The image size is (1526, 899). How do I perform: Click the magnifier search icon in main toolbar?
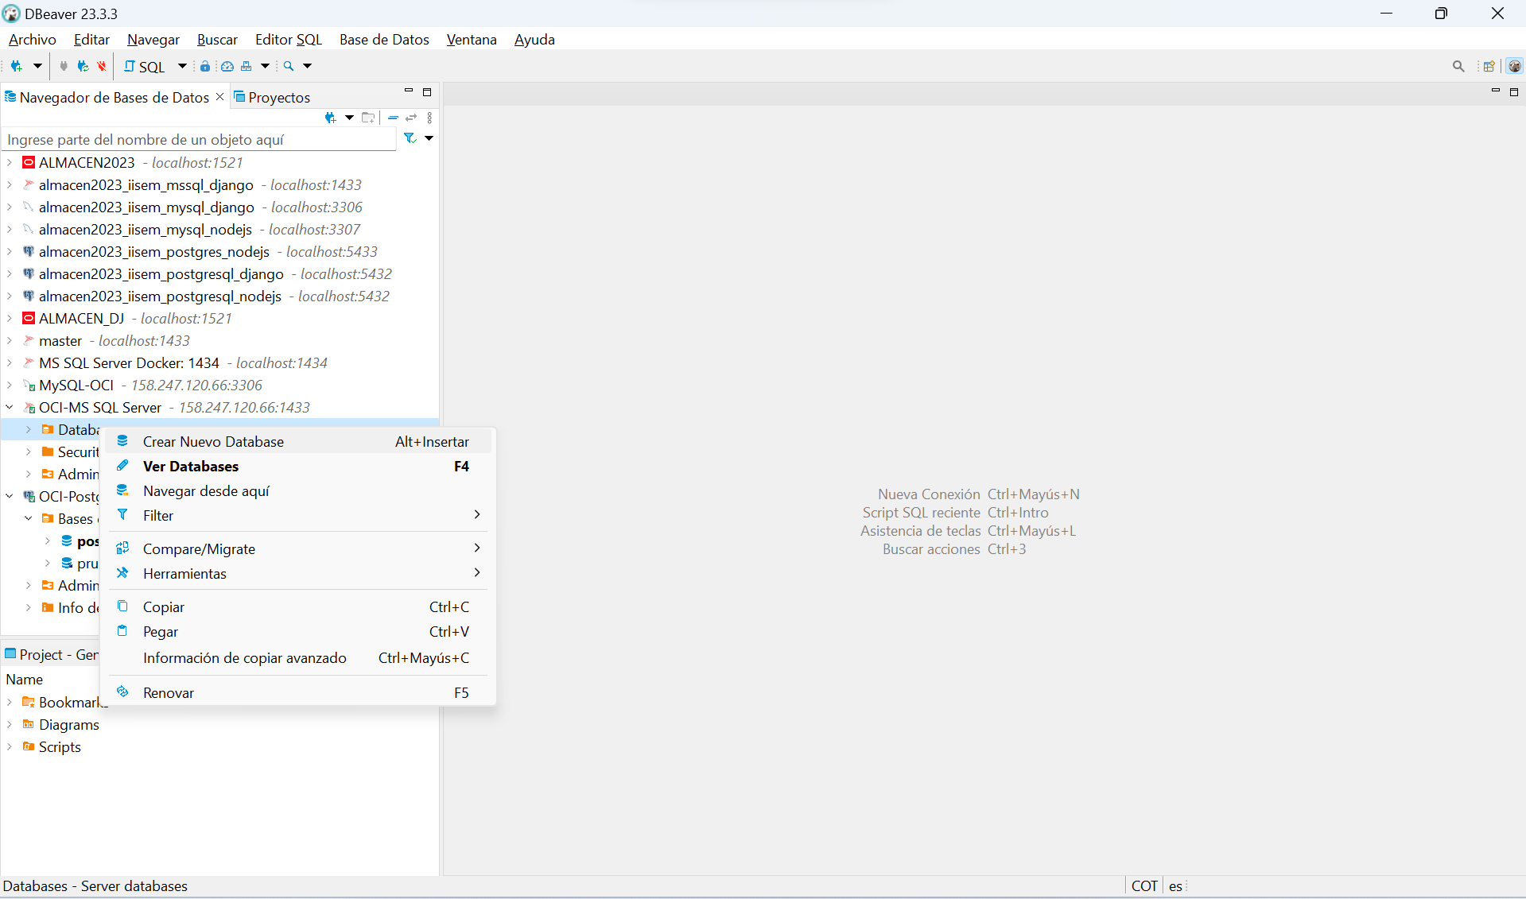[x=289, y=66]
